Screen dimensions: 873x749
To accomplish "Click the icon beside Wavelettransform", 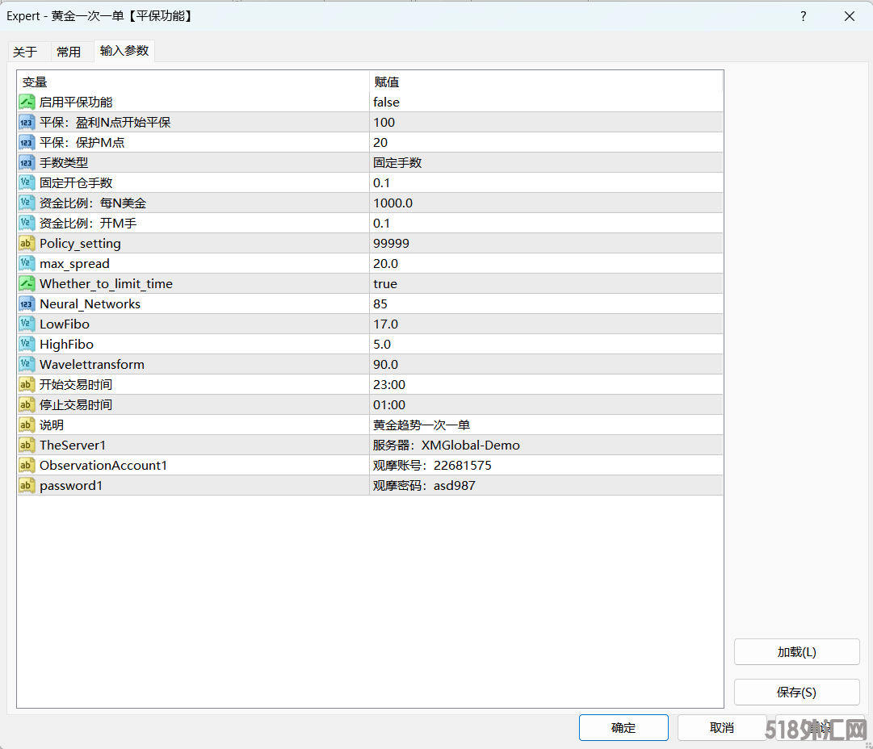I will tap(27, 365).
